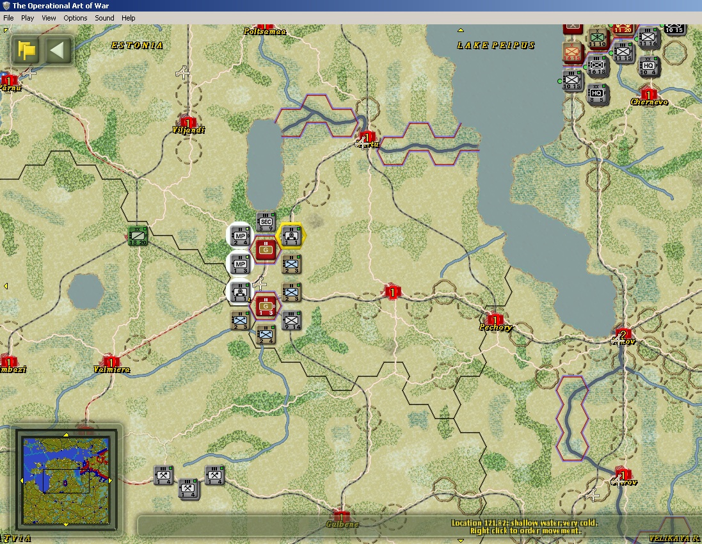This screenshot has height=544, width=702.
Task: Click the minimap's left scroll arrow
Action: [x=20, y=480]
